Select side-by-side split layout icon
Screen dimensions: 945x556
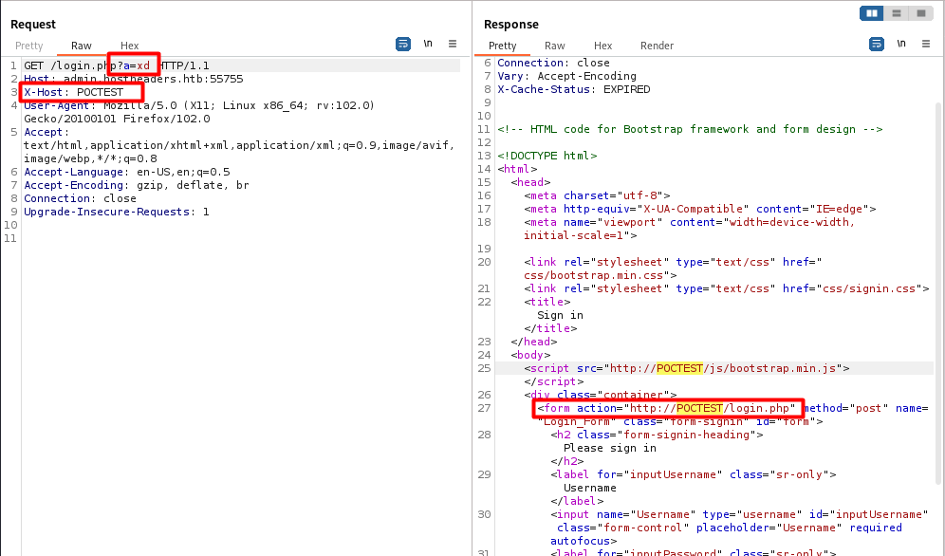tap(872, 13)
